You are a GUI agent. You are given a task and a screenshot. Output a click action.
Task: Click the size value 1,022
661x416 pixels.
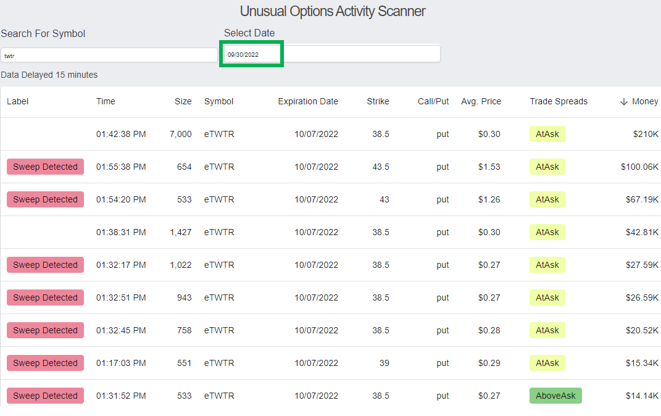180,265
